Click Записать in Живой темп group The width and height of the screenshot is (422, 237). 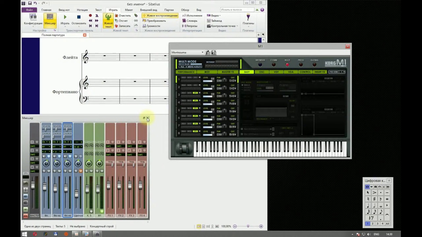[122, 26]
